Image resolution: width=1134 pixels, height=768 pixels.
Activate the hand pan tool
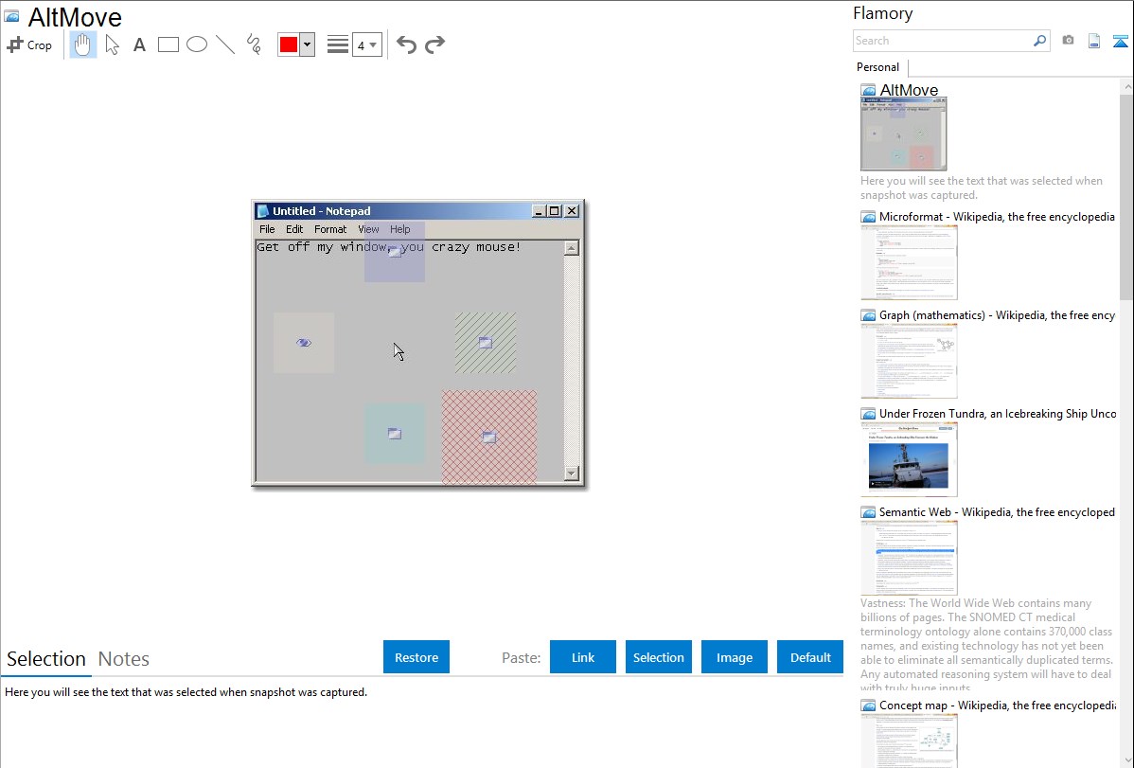[x=82, y=45]
